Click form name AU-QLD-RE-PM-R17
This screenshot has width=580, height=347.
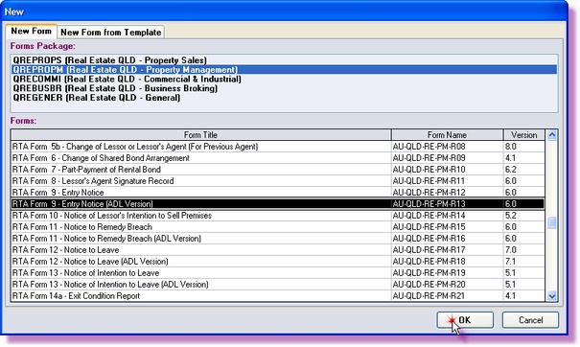click(429, 250)
